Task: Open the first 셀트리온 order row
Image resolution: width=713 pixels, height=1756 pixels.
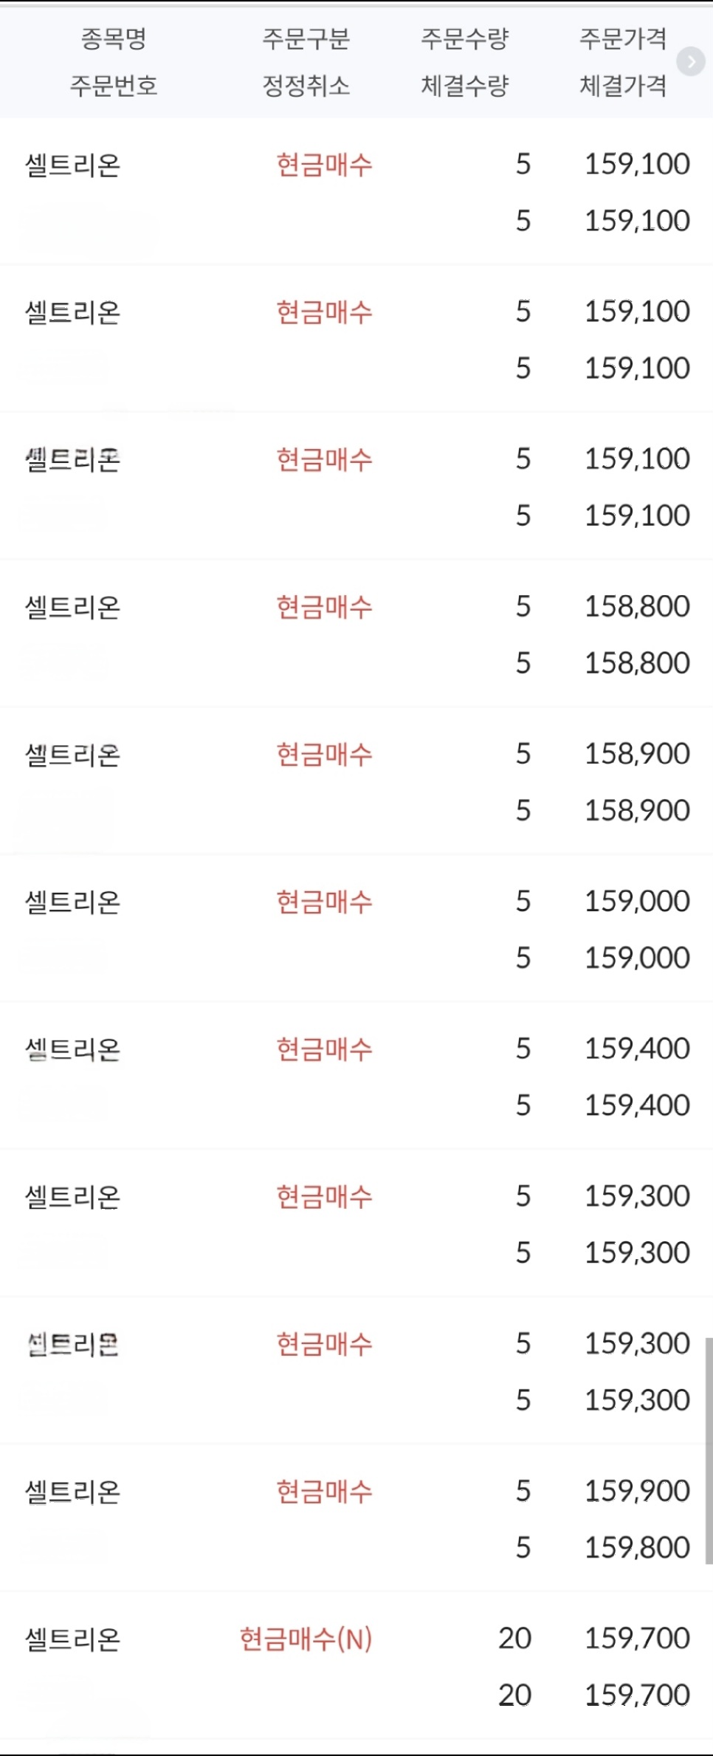Action: click(356, 191)
